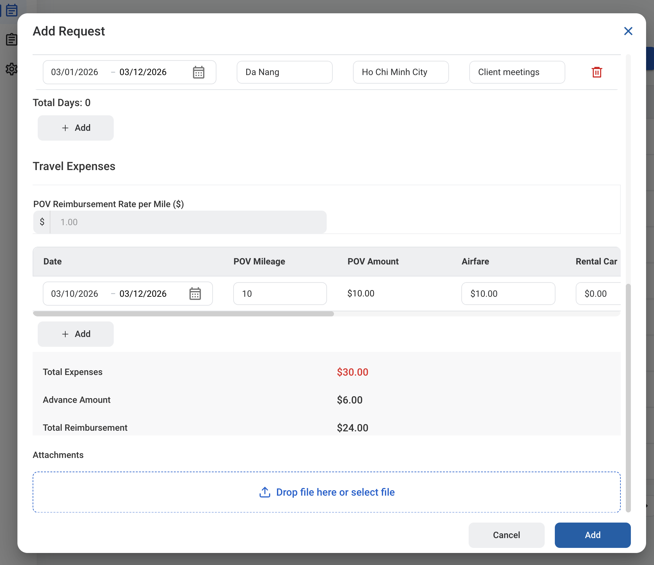Click the Total Days: 0 label

[62, 103]
